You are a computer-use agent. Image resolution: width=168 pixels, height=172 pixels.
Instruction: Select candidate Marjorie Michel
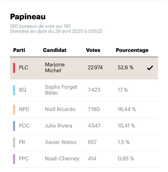coord(55,67)
